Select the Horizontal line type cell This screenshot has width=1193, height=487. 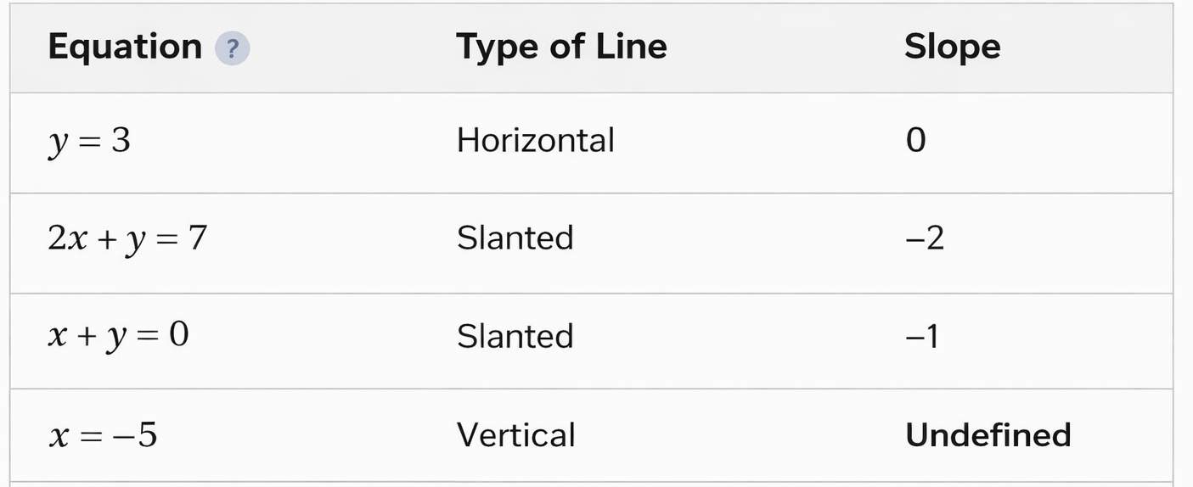(x=535, y=141)
